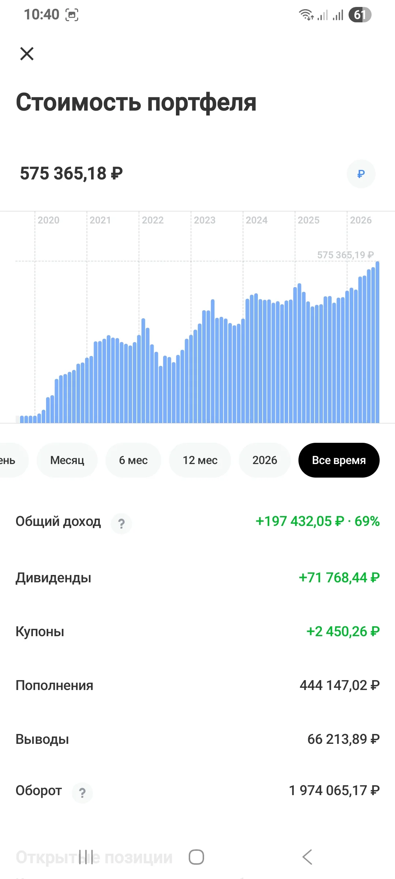This screenshot has width=395, height=879.
Task: Tap the ruble currency switch icon
Action: tap(361, 174)
